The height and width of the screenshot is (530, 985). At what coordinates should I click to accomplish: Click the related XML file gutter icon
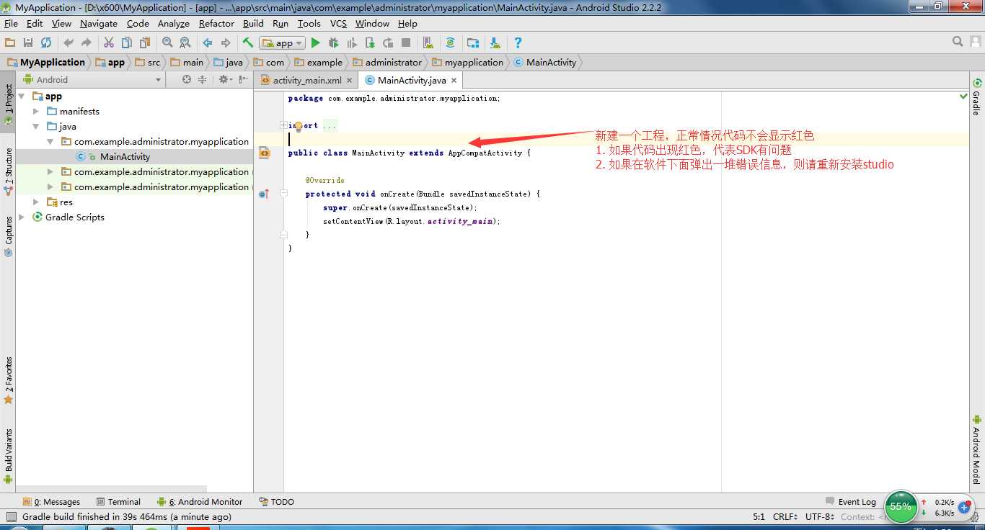[265, 153]
